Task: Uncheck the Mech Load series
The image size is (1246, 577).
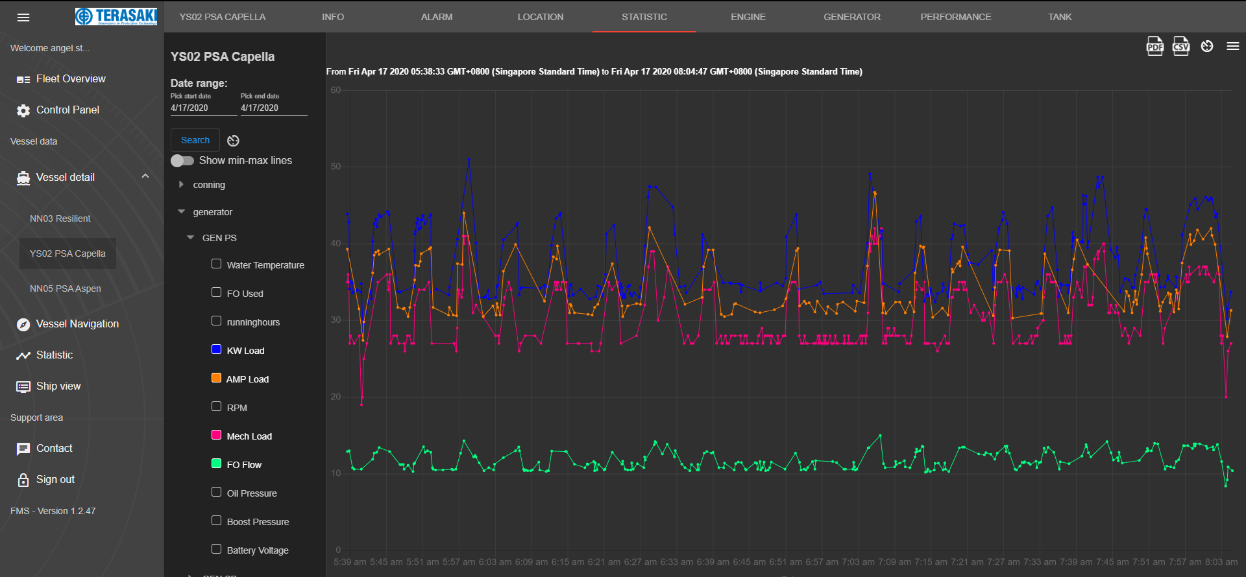Action: pos(217,435)
